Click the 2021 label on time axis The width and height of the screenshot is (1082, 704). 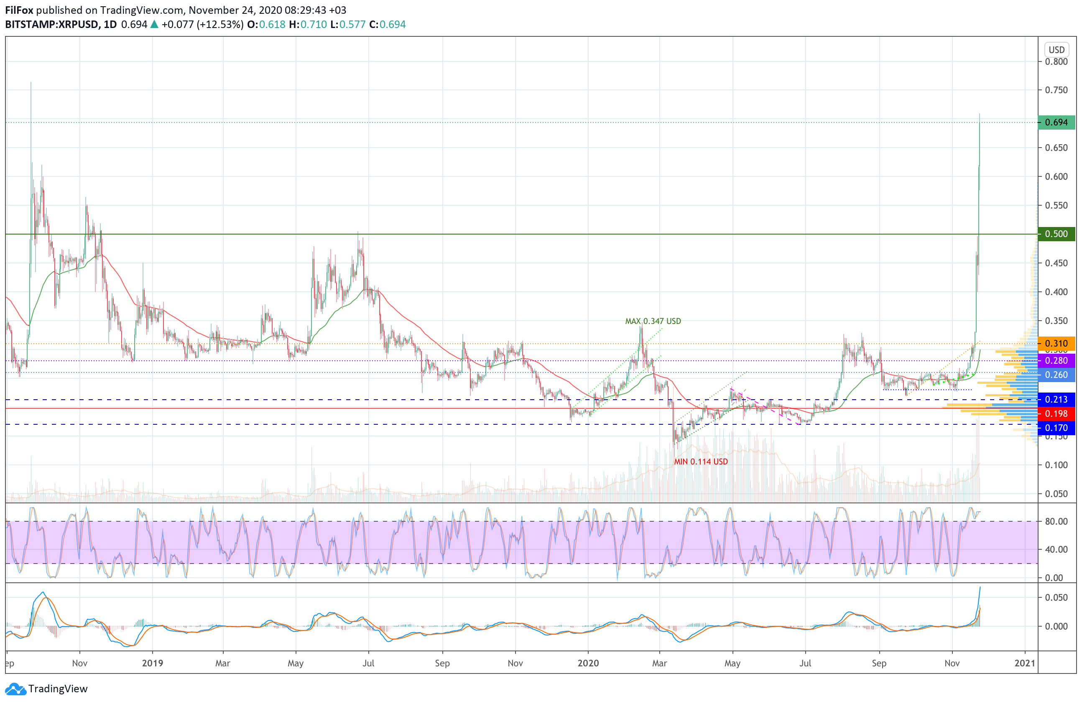pyautogui.click(x=1025, y=663)
